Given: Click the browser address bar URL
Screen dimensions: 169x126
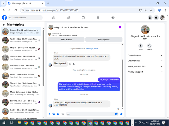Looking at the screenshot, I should [52, 10].
